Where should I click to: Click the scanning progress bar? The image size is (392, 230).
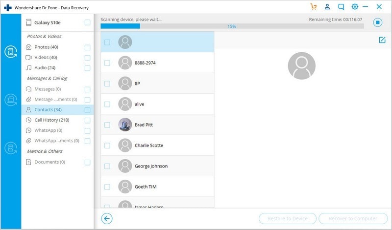coord(232,26)
